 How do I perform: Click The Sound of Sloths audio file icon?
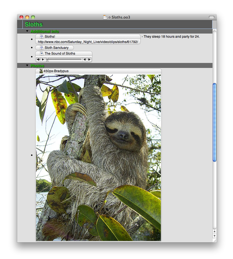[42, 54]
